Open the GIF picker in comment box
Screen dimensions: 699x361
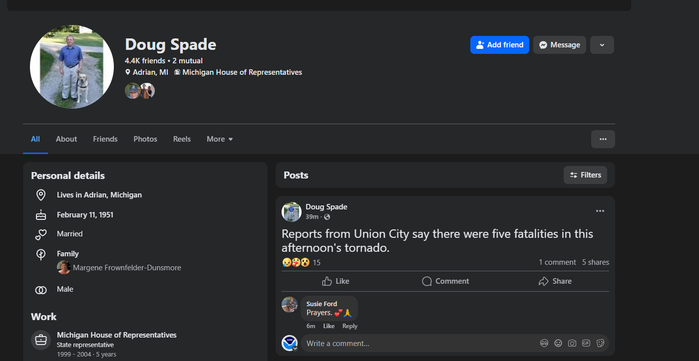click(x=586, y=343)
